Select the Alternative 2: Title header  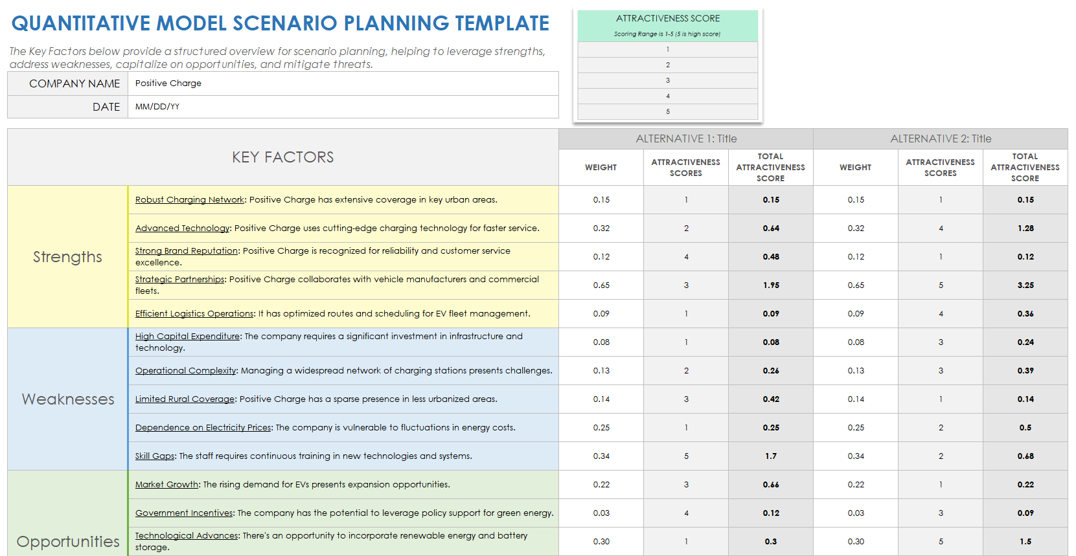pos(940,139)
